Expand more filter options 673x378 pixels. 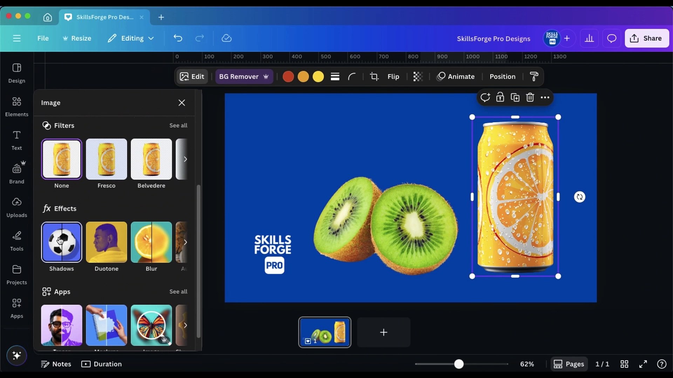[186, 159]
